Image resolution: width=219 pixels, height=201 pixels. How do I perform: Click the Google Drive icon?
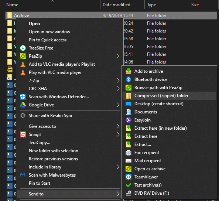(x=23, y=105)
